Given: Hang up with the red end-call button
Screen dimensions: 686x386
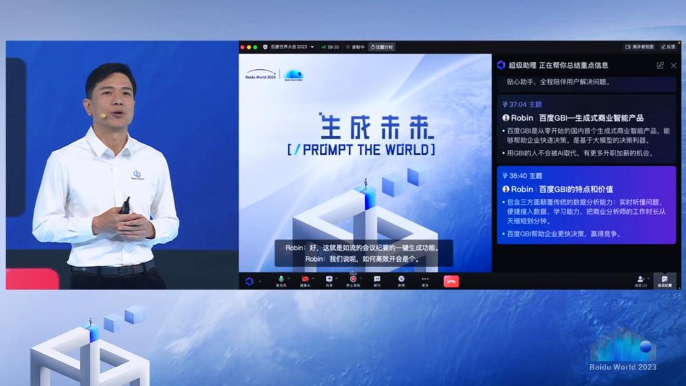Looking at the screenshot, I should 452,281.
